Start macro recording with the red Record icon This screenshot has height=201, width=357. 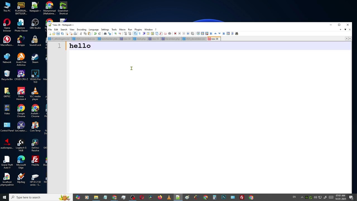point(175,33)
